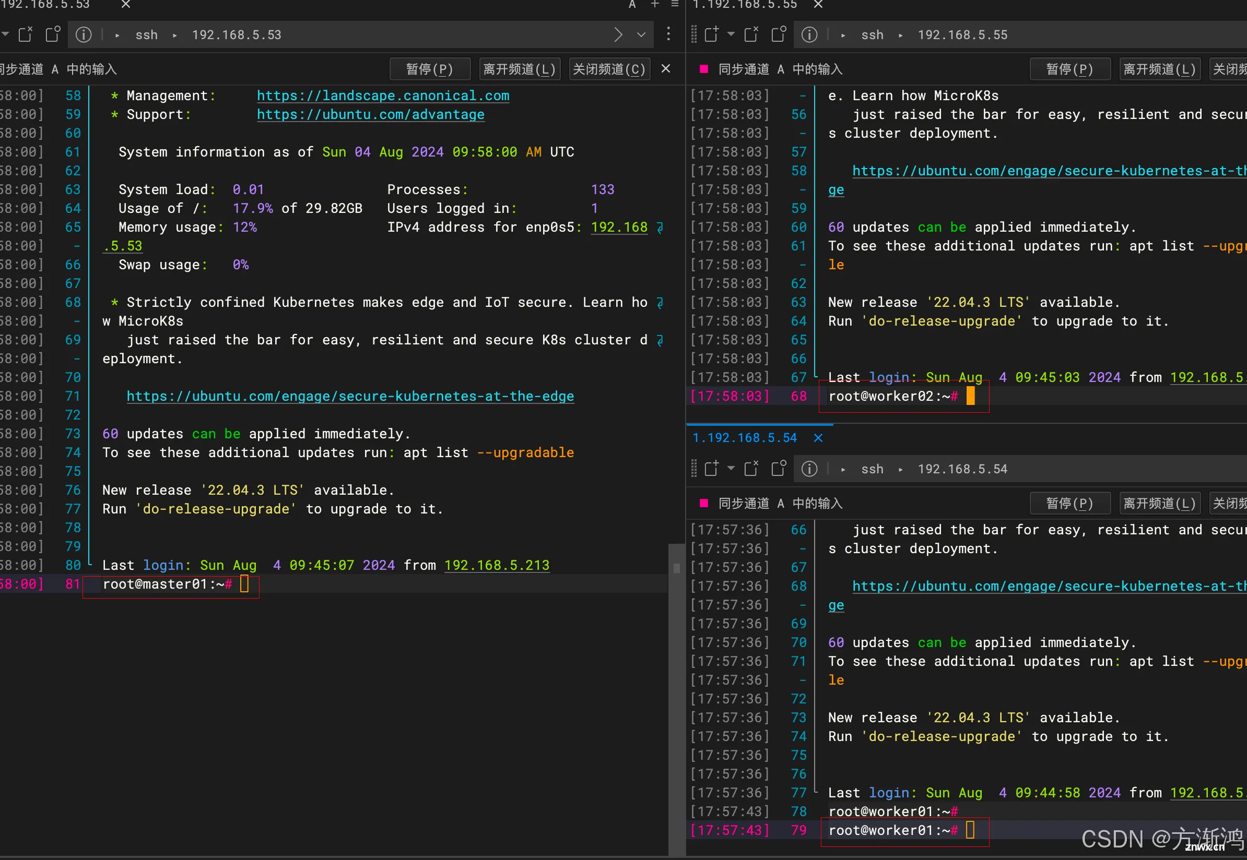
Task: Click the 暂停(P) button in the 192.168.5.55 pane
Action: click(x=1069, y=69)
